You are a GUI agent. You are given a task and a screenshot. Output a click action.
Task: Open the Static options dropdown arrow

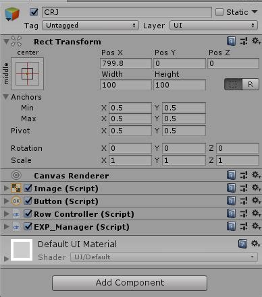click(x=255, y=11)
